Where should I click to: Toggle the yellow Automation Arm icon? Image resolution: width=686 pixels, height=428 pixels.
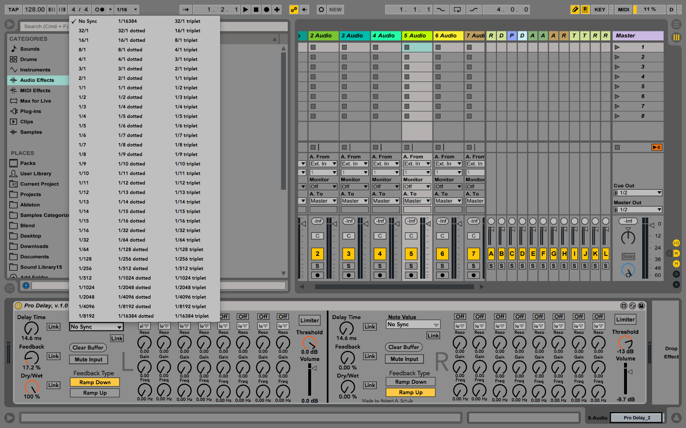294,10
